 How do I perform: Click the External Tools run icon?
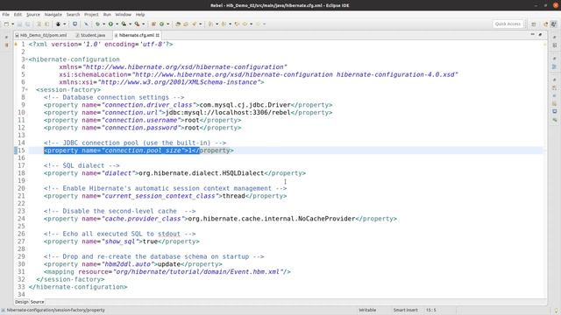click(137, 24)
